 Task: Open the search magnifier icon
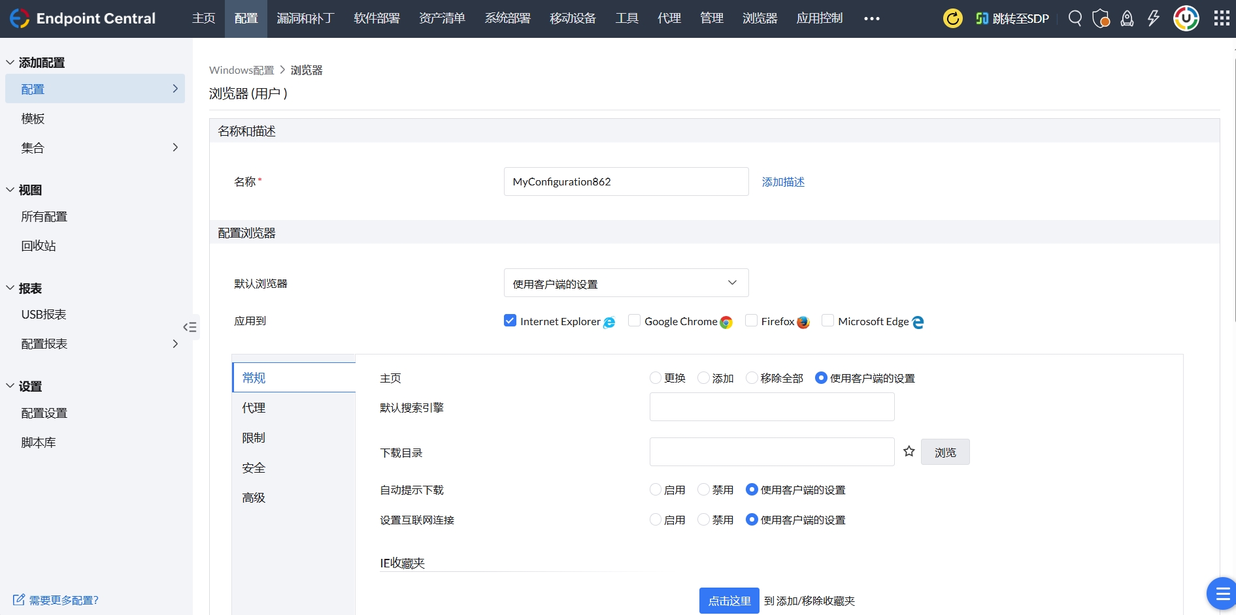(x=1075, y=18)
